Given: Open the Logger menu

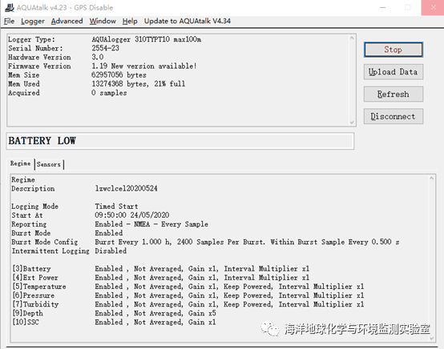Looking at the screenshot, I should point(33,21).
